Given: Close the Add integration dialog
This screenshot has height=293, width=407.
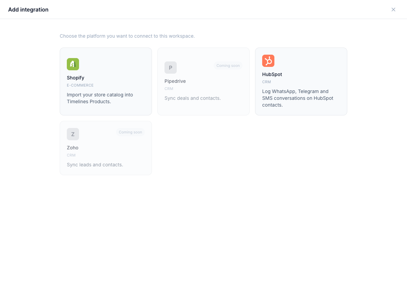Looking at the screenshot, I should pyautogui.click(x=393, y=10).
